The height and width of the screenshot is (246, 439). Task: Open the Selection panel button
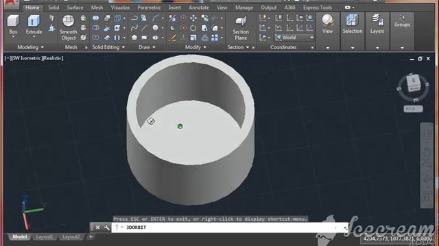(353, 25)
